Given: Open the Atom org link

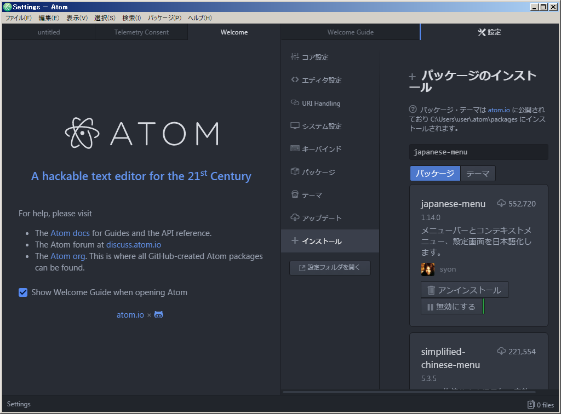Looking at the screenshot, I should [x=67, y=256].
